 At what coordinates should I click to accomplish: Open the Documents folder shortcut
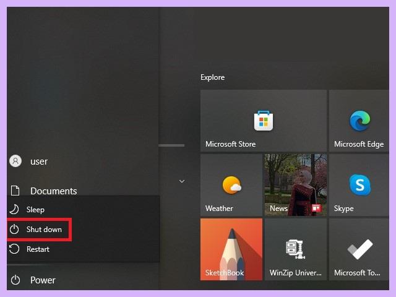click(x=83, y=191)
